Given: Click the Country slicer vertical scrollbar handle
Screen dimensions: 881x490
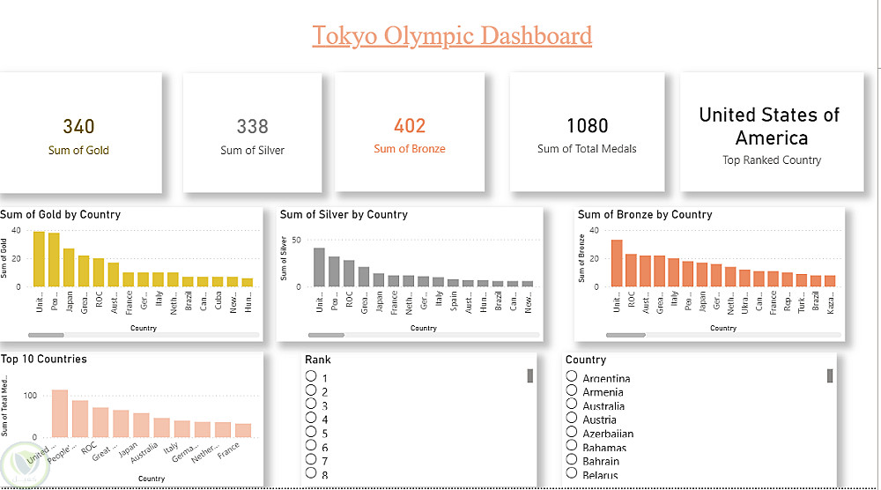Looking at the screenshot, I should [x=830, y=376].
